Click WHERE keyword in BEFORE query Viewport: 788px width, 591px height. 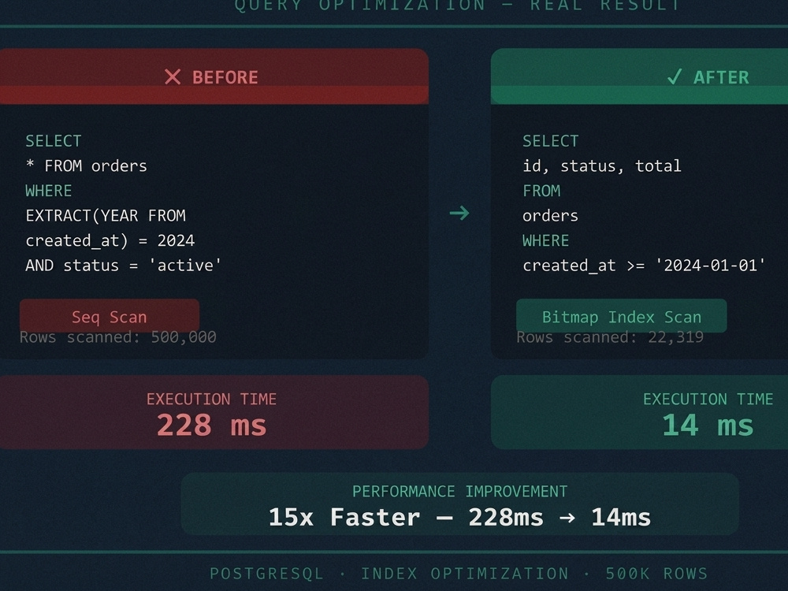49,191
